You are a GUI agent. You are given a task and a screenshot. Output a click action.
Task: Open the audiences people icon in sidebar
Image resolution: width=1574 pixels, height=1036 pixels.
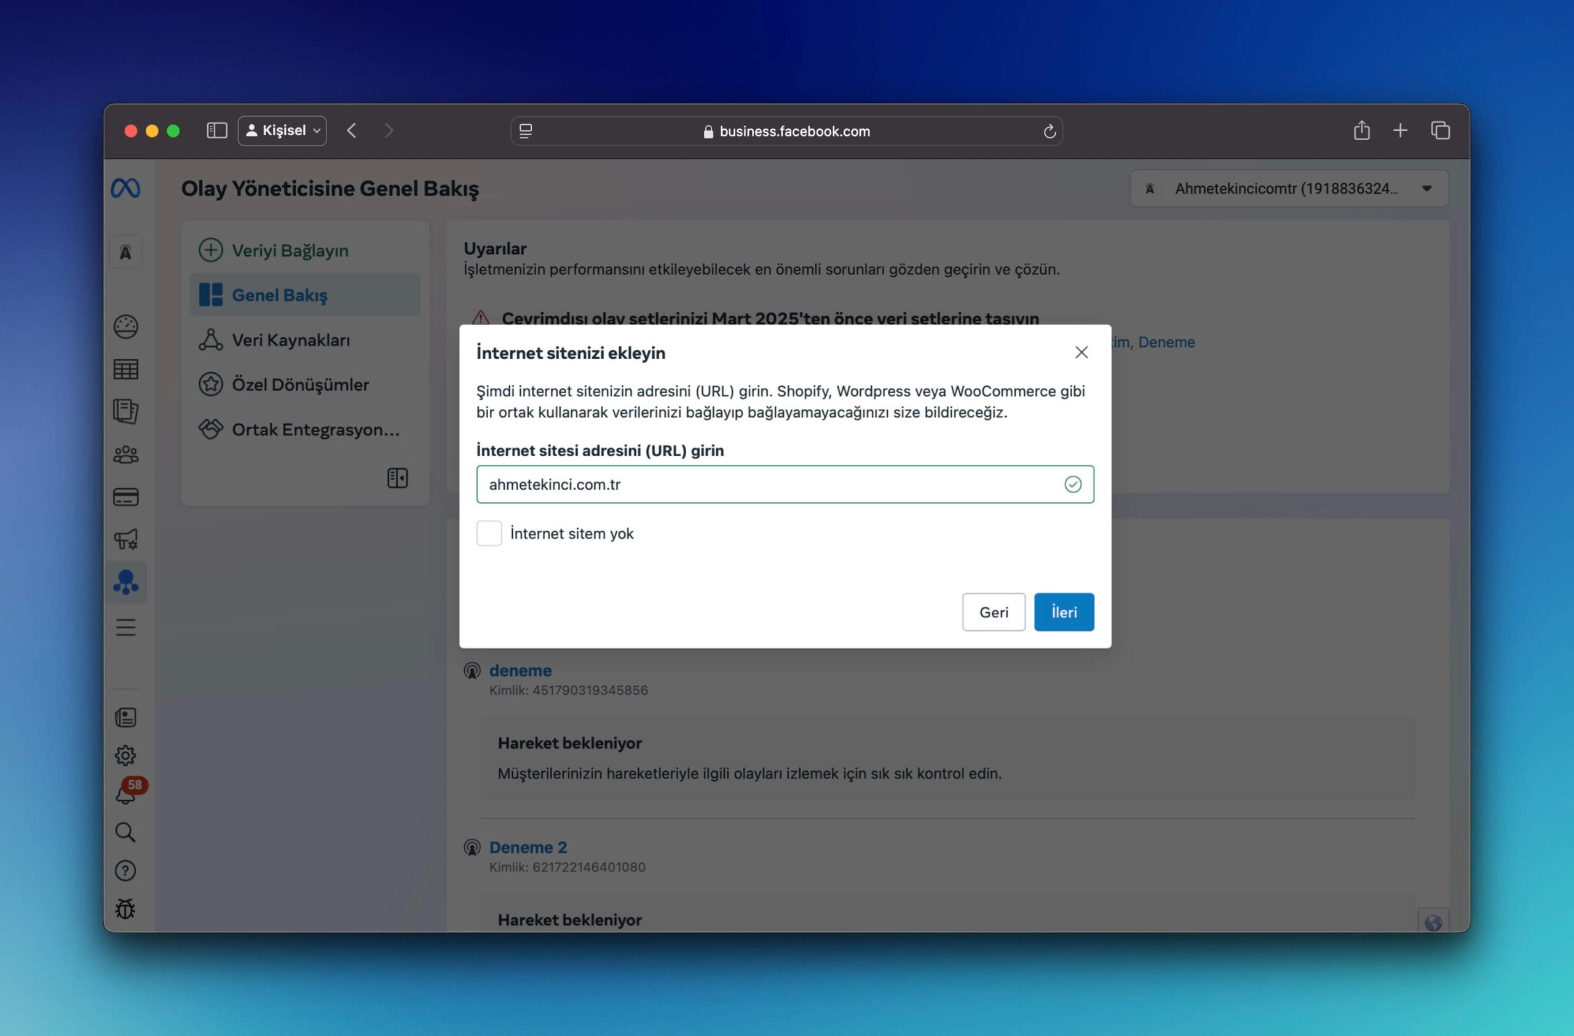125,454
